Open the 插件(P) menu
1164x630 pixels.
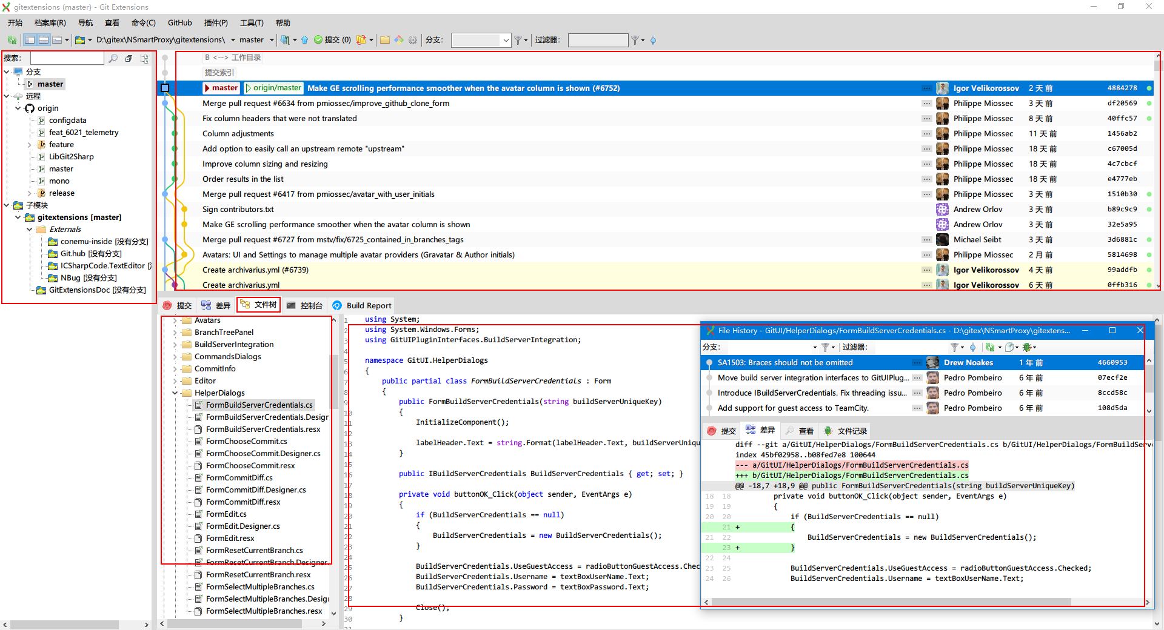coord(216,22)
